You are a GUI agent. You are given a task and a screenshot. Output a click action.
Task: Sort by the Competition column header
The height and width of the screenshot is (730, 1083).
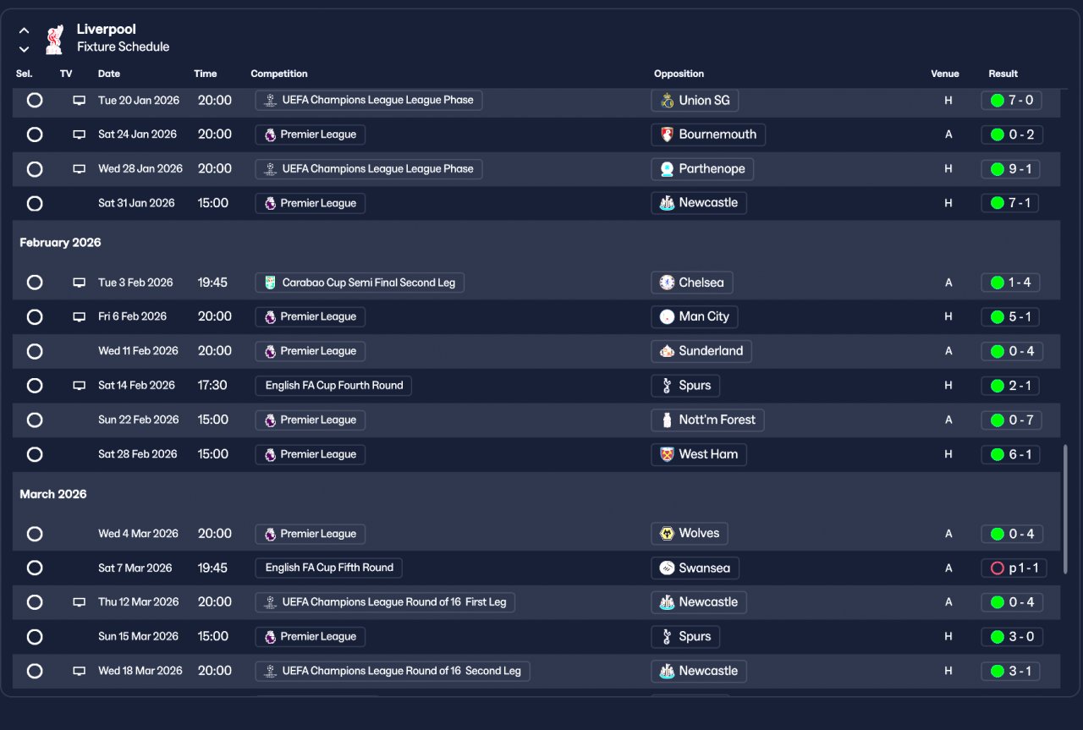[279, 74]
